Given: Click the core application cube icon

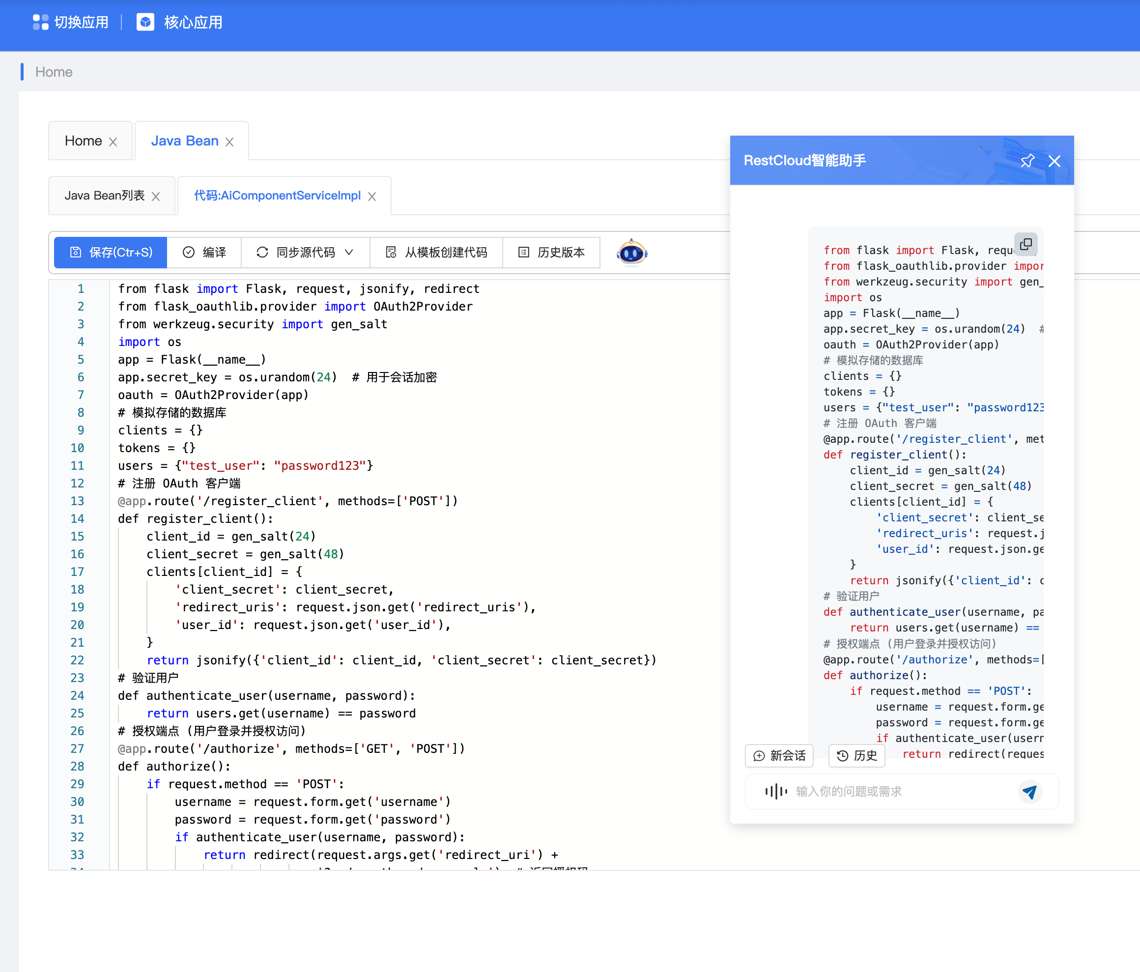Looking at the screenshot, I should pyautogui.click(x=145, y=22).
